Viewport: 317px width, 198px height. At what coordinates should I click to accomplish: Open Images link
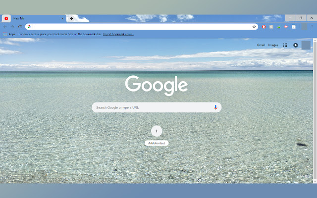[x=273, y=45]
